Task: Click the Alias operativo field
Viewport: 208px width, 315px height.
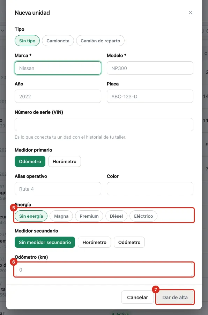Action: (x=58, y=189)
